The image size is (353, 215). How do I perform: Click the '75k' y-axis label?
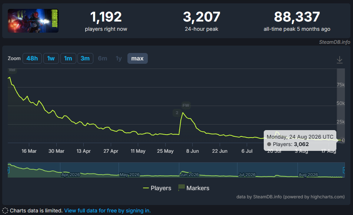pos(341,85)
